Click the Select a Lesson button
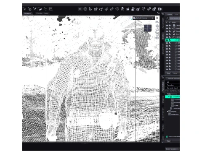Screen dimensions: 202x151 (x=172, y=149)
